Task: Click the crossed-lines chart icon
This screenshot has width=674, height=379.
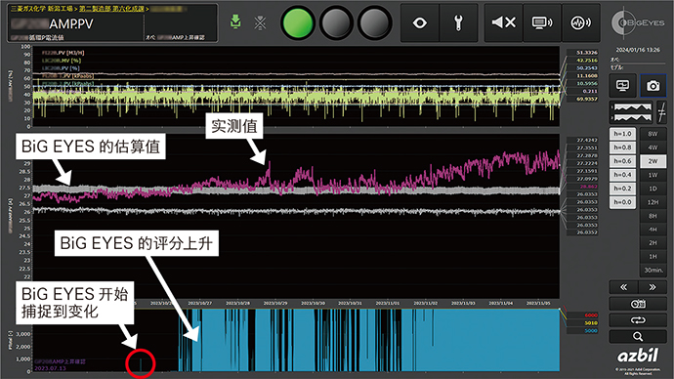Action: pyautogui.click(x=661, y=112)
